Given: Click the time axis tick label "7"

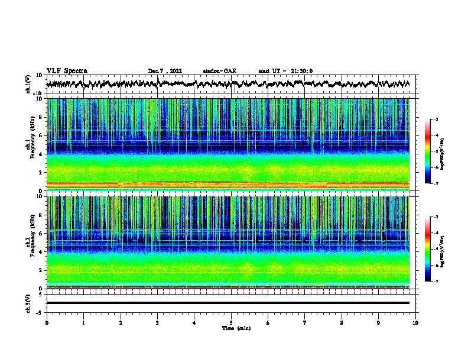Looking at the screenshot, I should pos(305,323).
